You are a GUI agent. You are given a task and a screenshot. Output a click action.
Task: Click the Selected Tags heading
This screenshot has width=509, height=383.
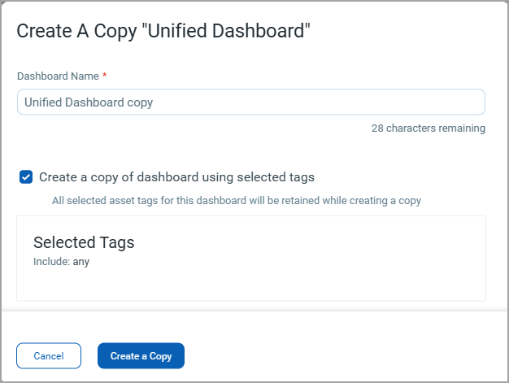84,242
